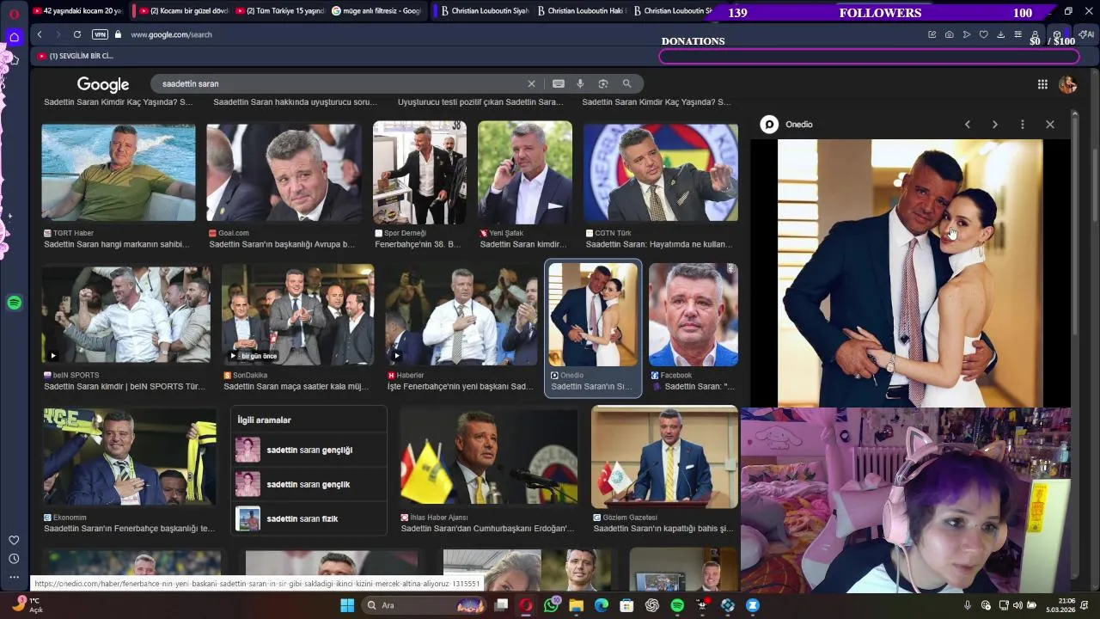Screen dimensions: 1100x619
Task: Open Google Lens image search icon
Action: (x=603, y=83)
